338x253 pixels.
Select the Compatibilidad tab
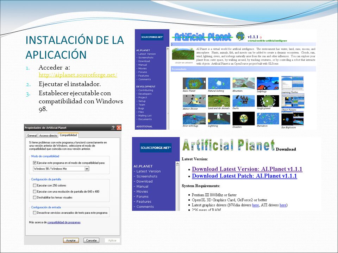click(68, 135)
